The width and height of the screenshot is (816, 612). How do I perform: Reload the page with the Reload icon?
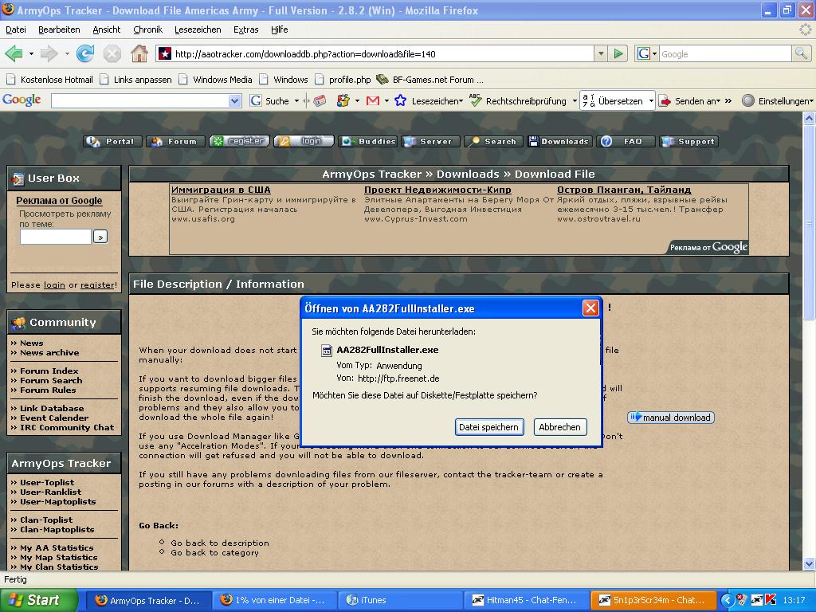click(x=84, y=53)
